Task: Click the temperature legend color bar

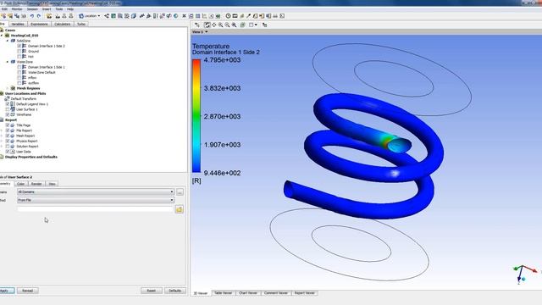Action: (x=196, y=116)
